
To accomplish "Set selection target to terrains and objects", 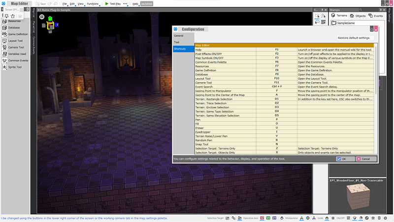I will click(240, 218).
